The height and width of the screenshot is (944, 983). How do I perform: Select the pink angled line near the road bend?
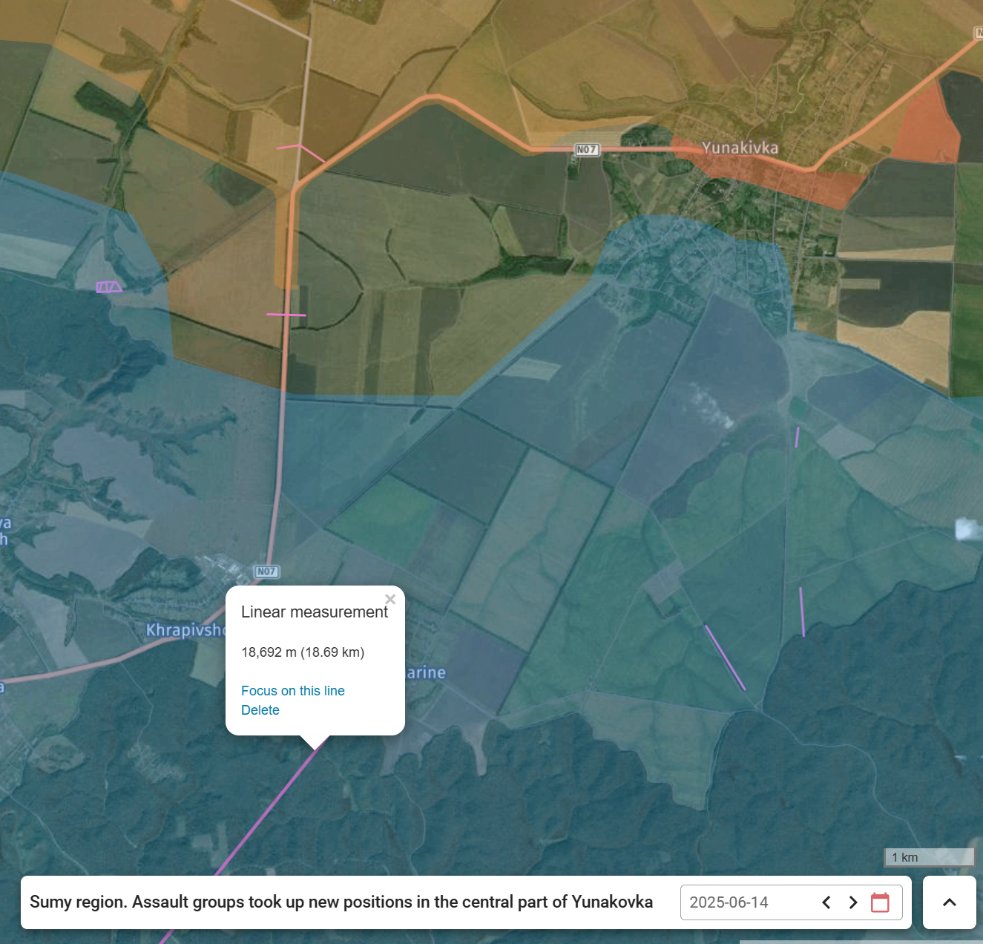tap(301, 151)
